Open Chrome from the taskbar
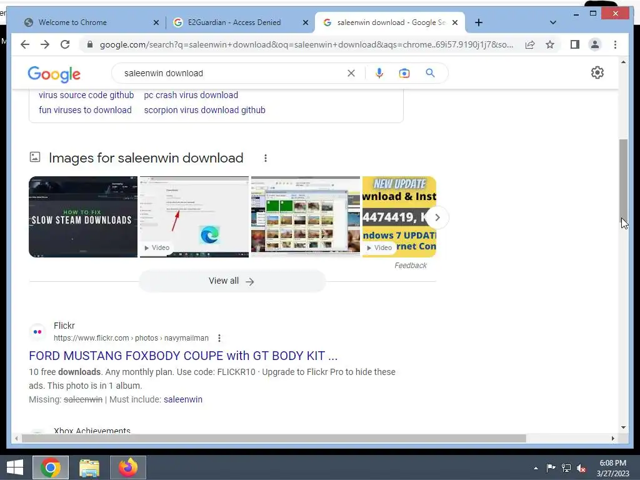 coord(51,467)
